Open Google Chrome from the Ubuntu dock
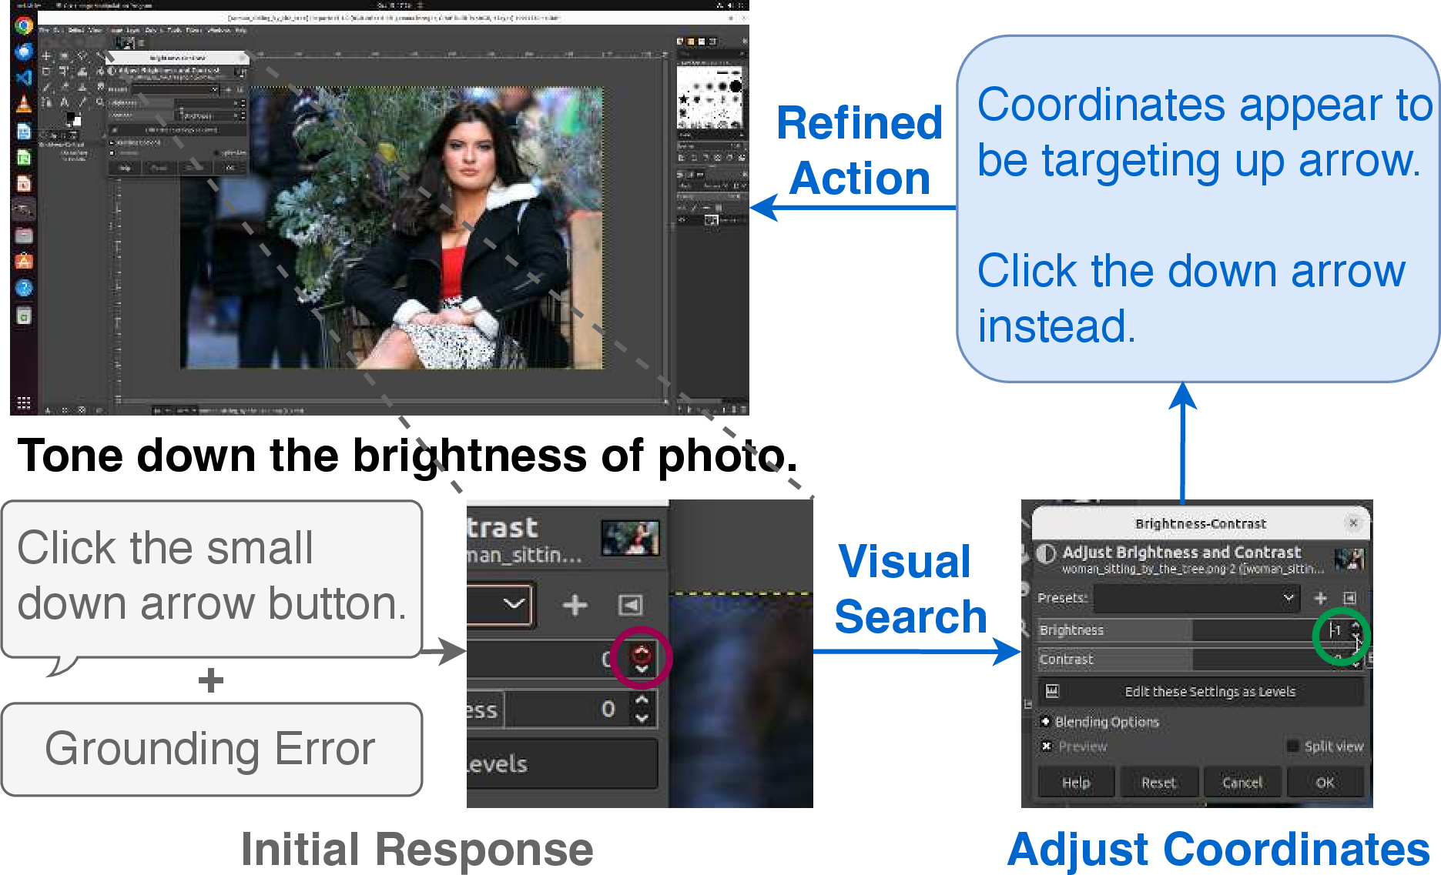This screenshot has width=1441, height=875. (x=24, y=26)
